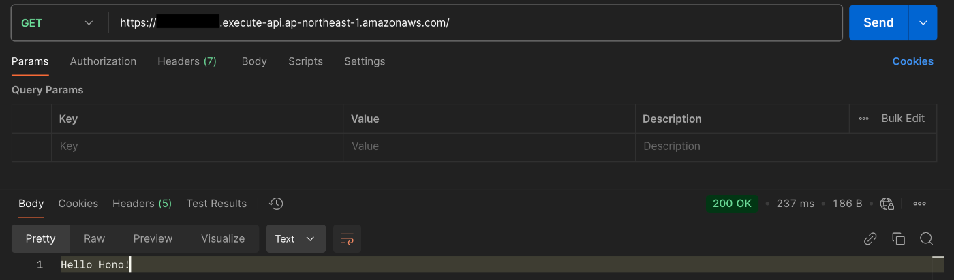Send the request

(x=878, y=23)
